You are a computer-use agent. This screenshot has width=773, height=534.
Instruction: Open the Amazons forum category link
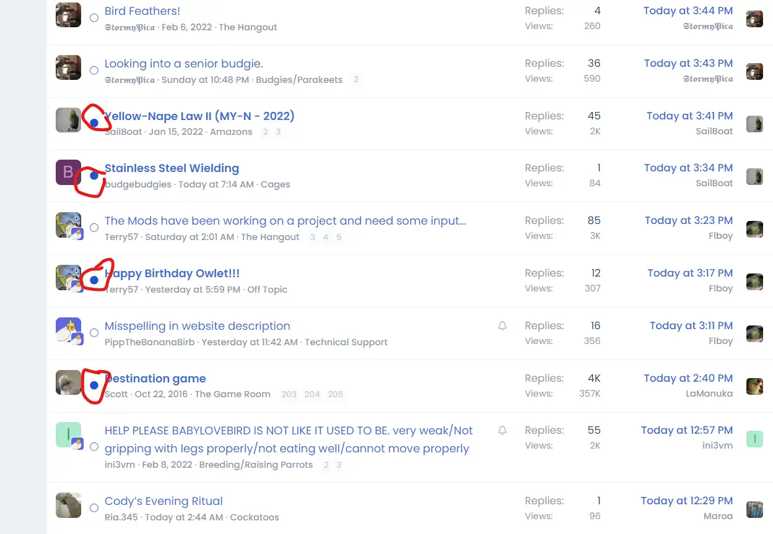231,132
